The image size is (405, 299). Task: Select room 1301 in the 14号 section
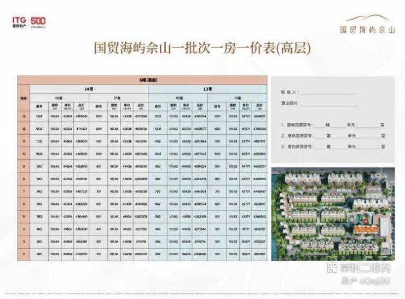[x=99, y=117]
